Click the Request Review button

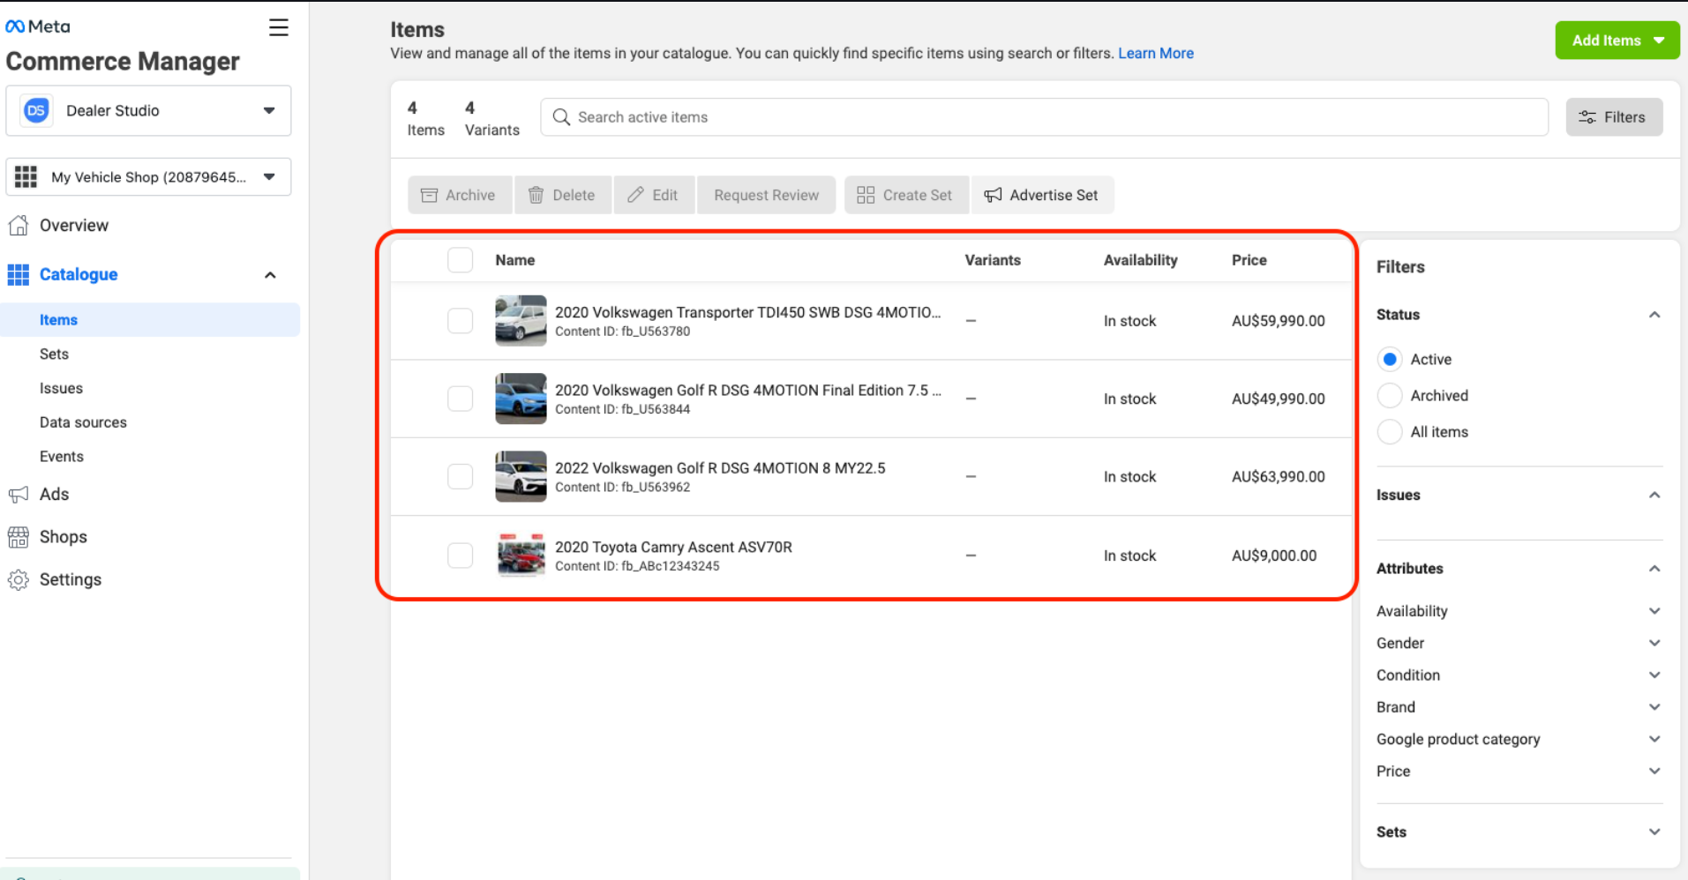click(x=766, y=195)
